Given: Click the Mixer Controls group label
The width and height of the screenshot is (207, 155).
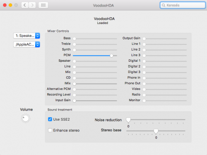Looking at the screenshot, I should click(x=58, y=31).
